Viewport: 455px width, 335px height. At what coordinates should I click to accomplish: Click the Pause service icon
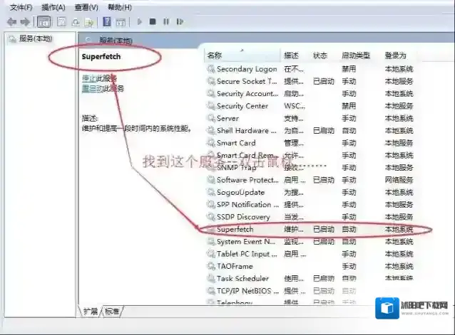(166, 22)
